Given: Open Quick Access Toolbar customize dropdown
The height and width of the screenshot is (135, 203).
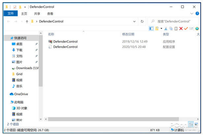Looking at the screenshot, I should [x=25, y=7].
